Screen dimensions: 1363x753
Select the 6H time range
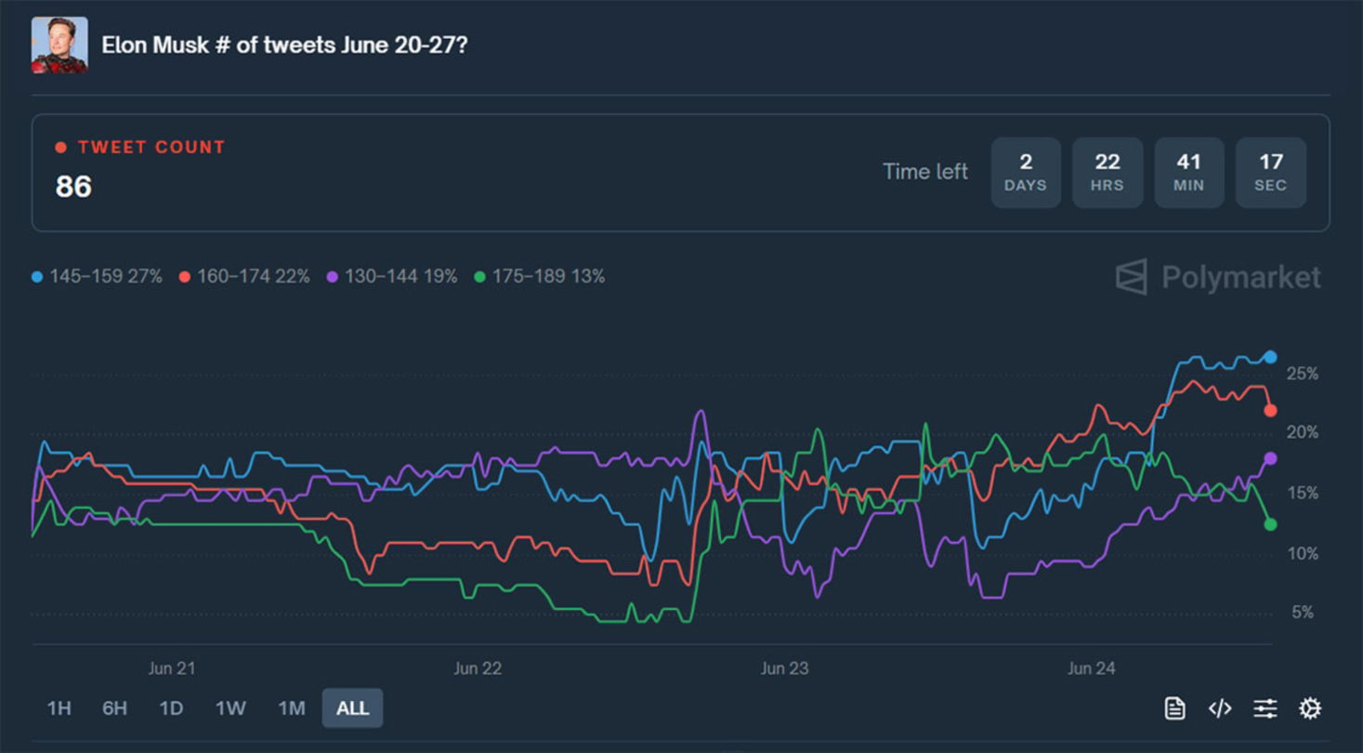pos(114,708)
